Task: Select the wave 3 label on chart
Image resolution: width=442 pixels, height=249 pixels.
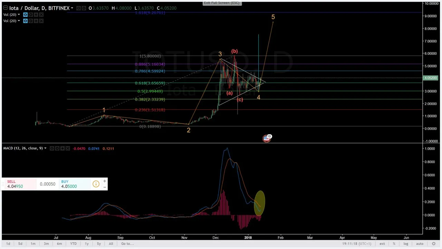Action: [x=220, y=54]
